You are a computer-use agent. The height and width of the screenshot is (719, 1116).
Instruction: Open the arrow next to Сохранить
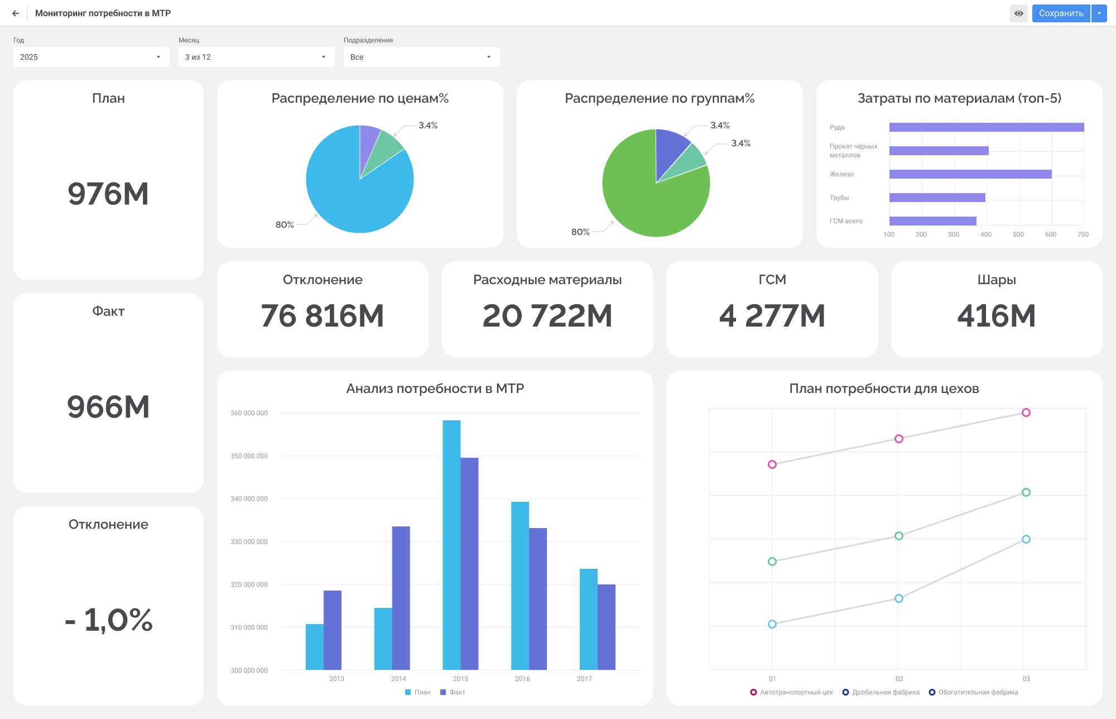[x=1099, y=13]
